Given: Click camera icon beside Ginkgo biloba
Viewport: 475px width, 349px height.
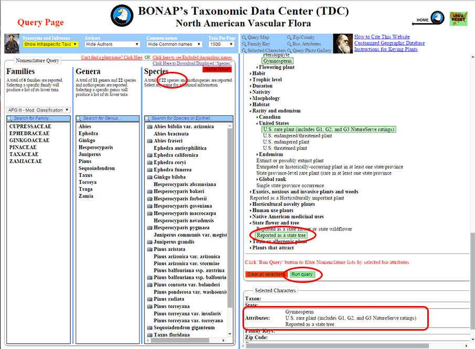Looking at the screenshot, I should [x=150, y=178].
